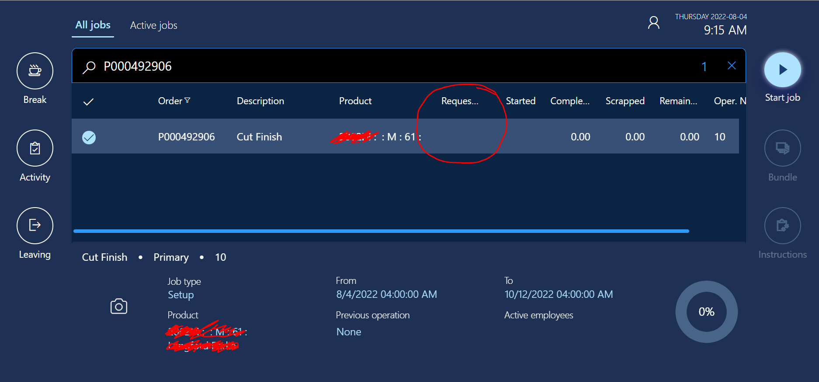Viewport: 819px width, 382px height.
Task: Click the P000492906 order cell
Action: [x=187, y=137]
